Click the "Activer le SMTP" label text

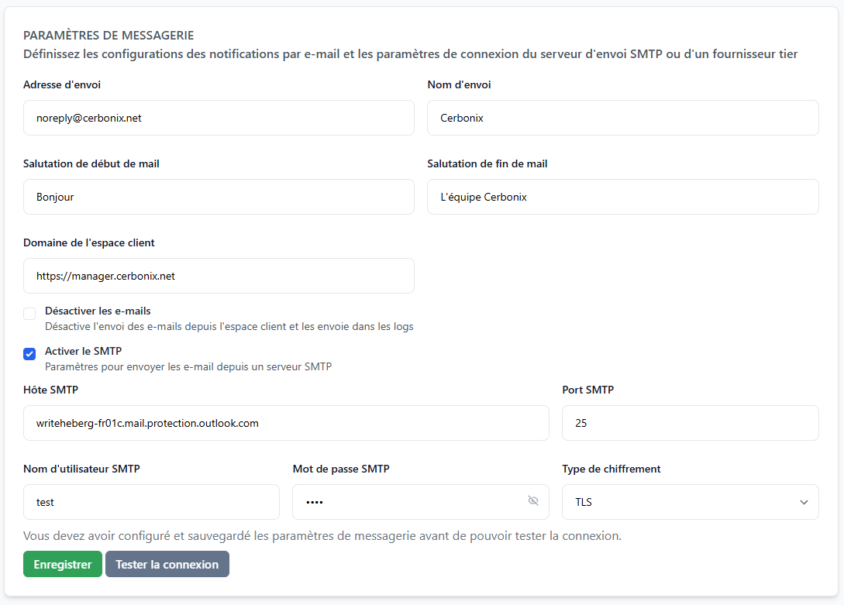pos(83,351)
